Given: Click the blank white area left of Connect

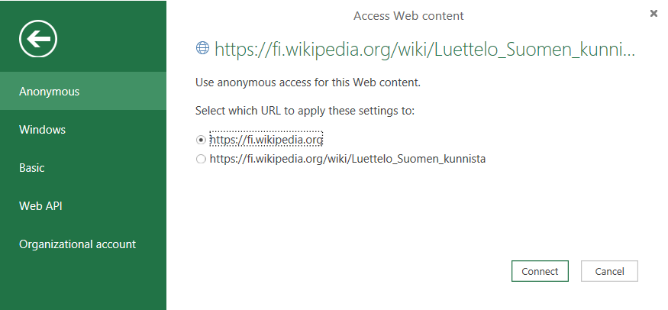Looking at the screenshot, I should (x=344, y=271).
